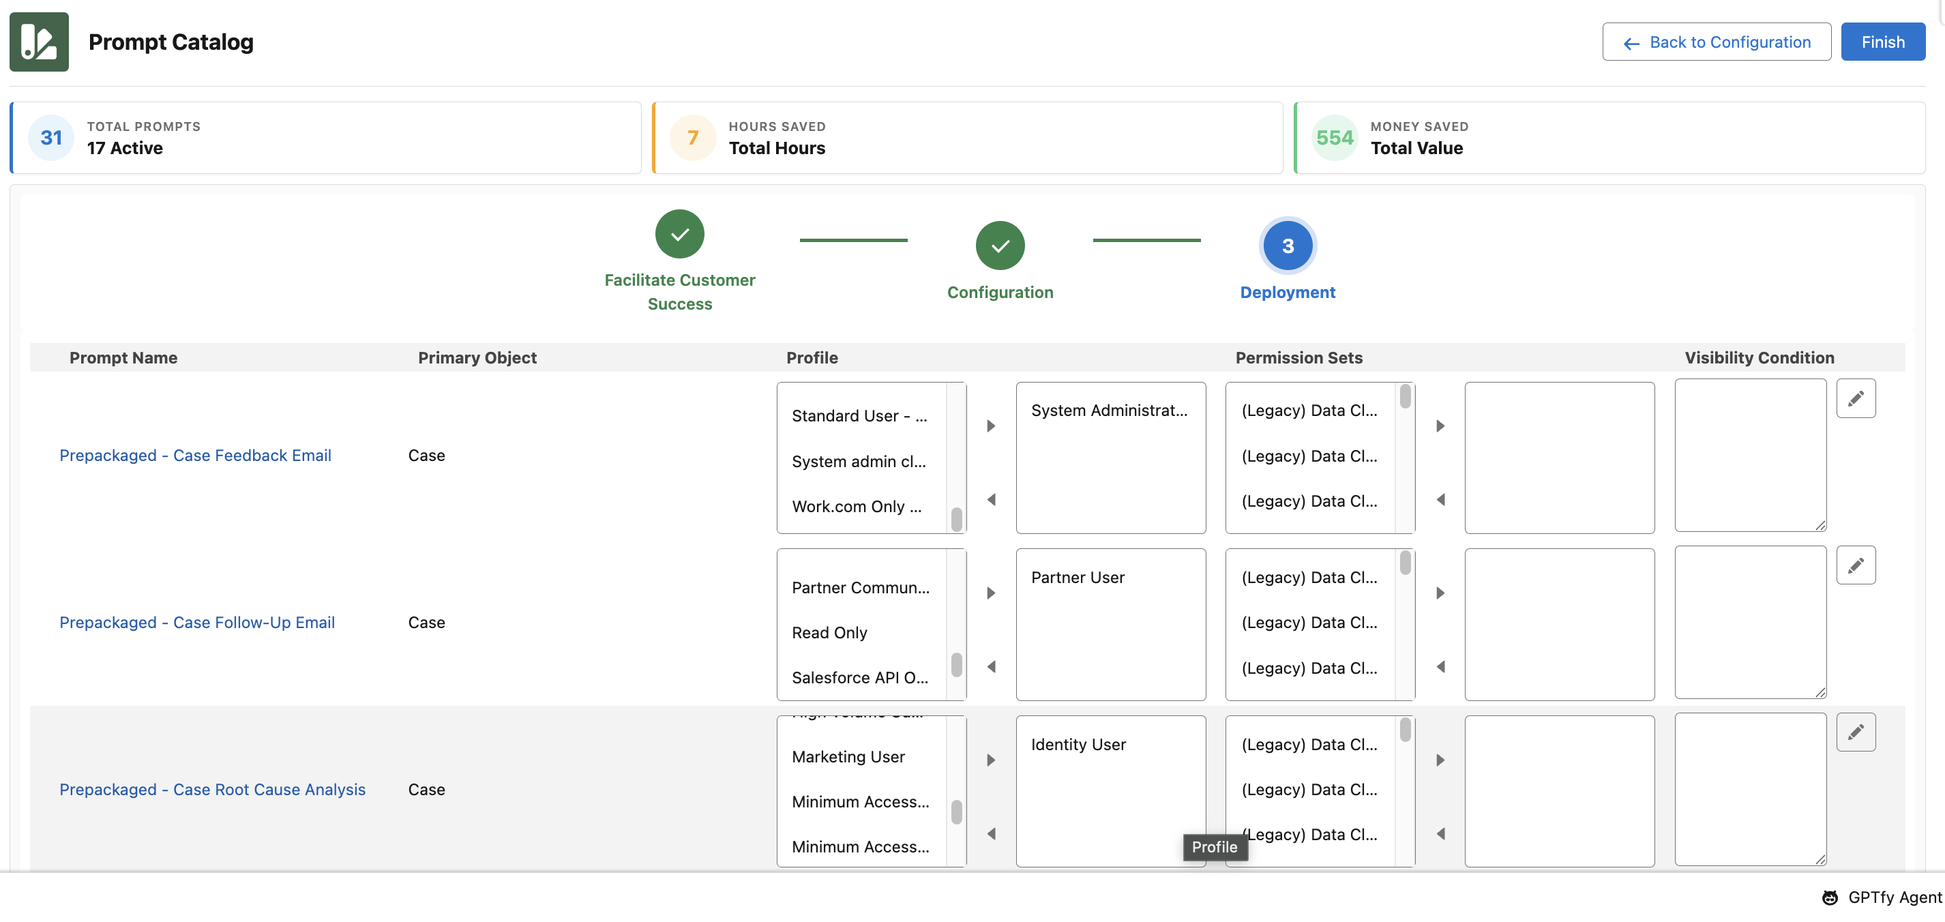This screenshot has height=922, width=1945.
Task: Click profile list scrollbar in first row
Action: [956, 520]
